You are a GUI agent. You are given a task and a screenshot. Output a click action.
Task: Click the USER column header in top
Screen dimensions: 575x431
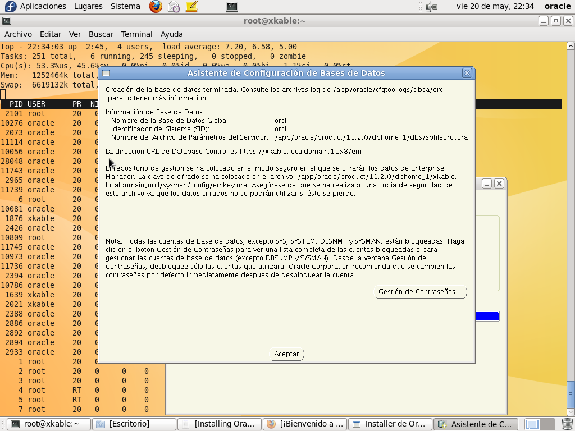point(36,104)
